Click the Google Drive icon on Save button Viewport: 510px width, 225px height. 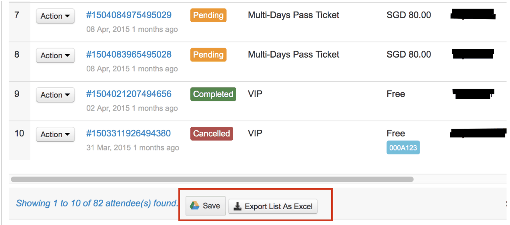tap(195, 206)
